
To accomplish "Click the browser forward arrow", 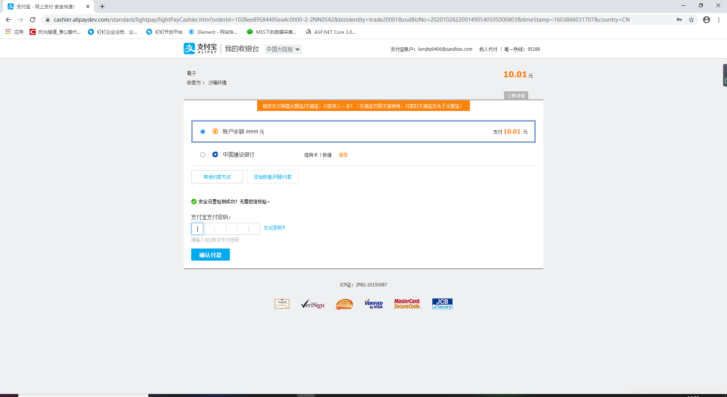I will click(20, 20).
